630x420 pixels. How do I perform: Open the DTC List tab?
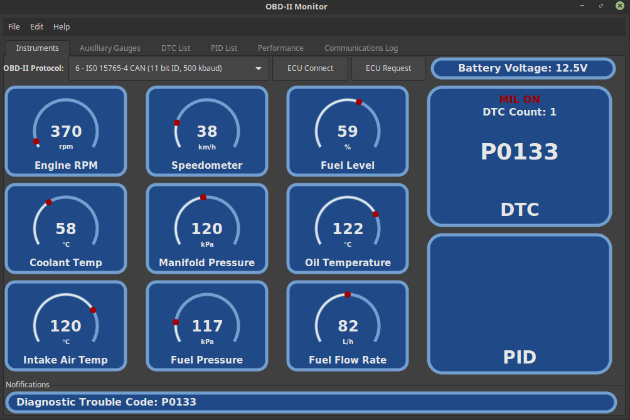[176, 48]
